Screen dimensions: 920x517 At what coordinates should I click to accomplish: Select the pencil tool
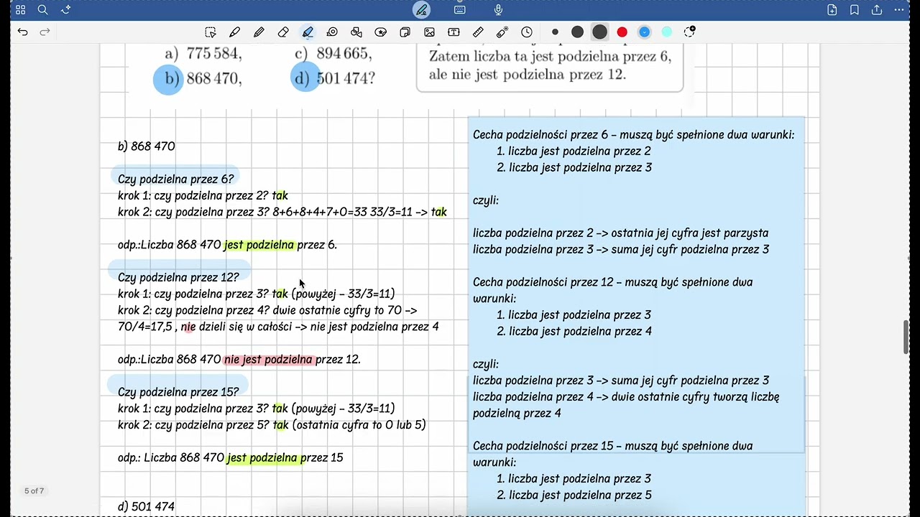coord(259,32)
